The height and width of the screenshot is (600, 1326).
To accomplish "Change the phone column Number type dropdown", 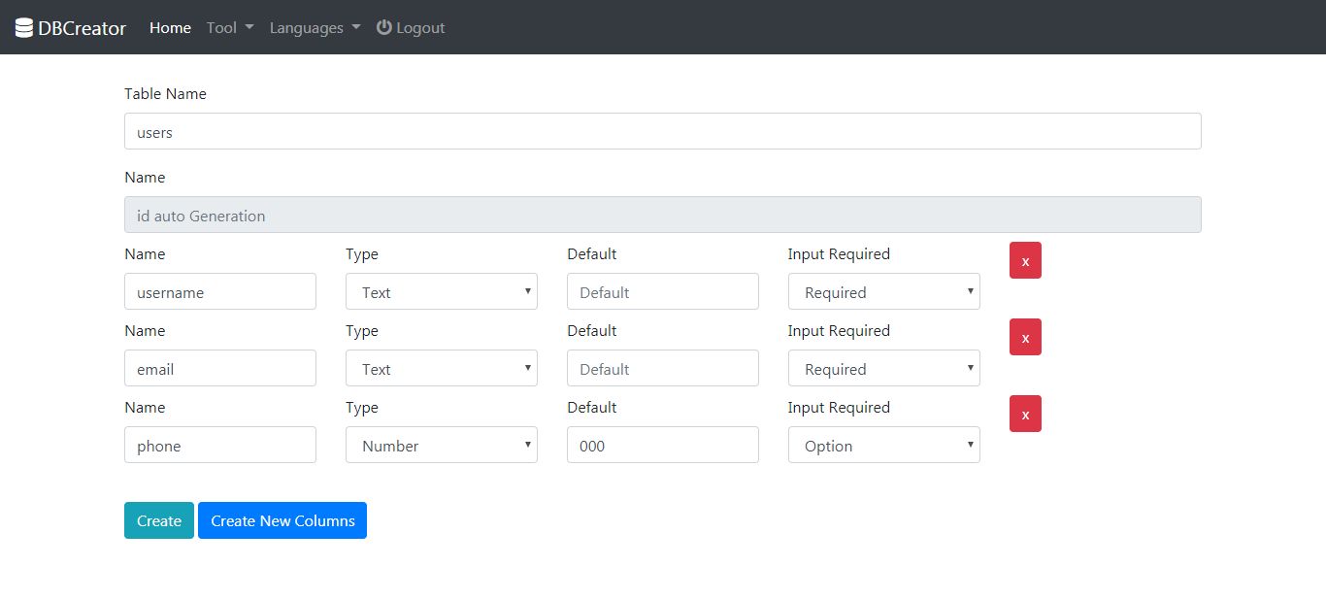I will [441, 446].
